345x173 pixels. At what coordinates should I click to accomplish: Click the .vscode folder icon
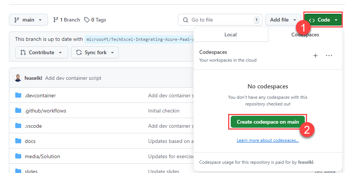click(x=18, y=126)
